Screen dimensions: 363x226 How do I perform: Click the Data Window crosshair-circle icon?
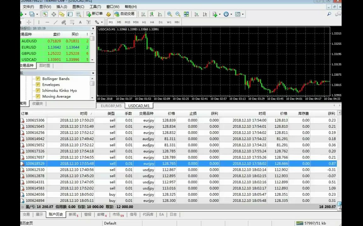coord(54,14)
